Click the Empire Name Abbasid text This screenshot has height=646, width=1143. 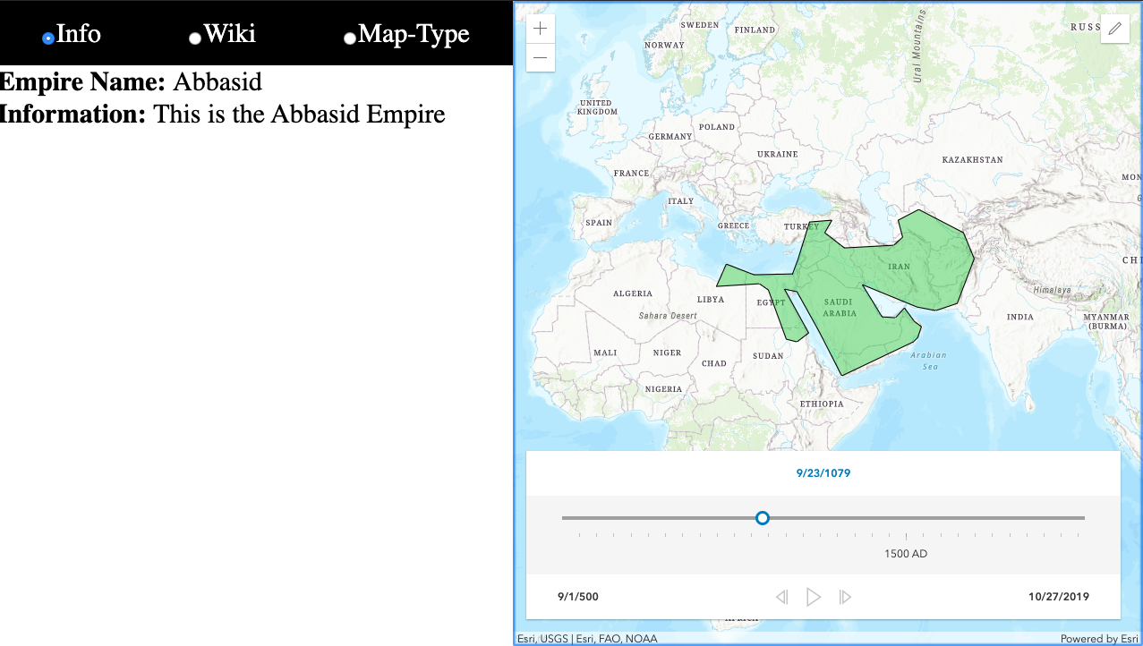click(x=131, y=82)
